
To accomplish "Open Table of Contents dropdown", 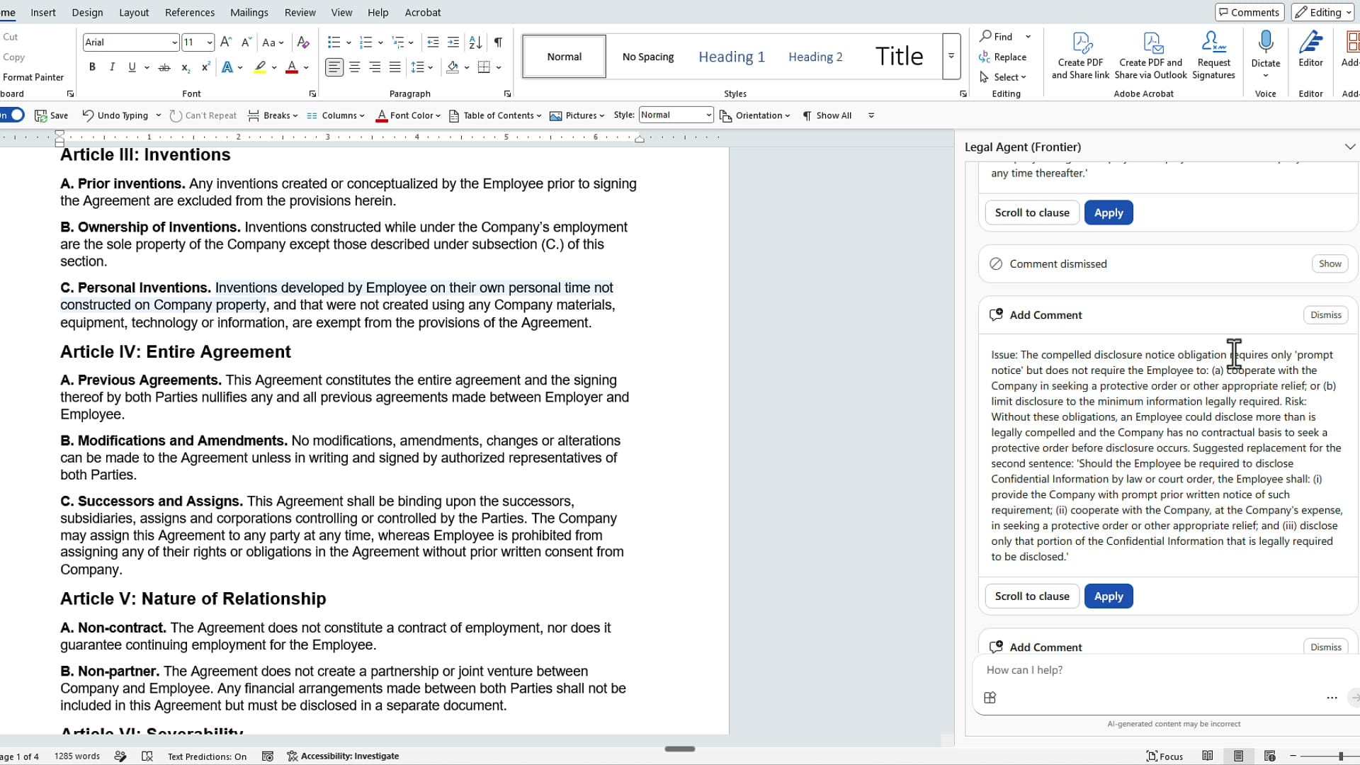I will (495, 115).
